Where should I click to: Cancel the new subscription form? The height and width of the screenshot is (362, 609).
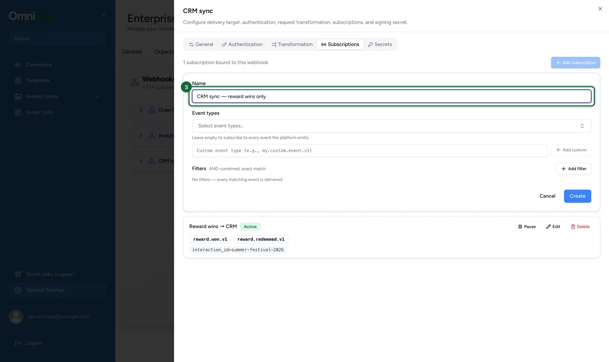point(547,196)
